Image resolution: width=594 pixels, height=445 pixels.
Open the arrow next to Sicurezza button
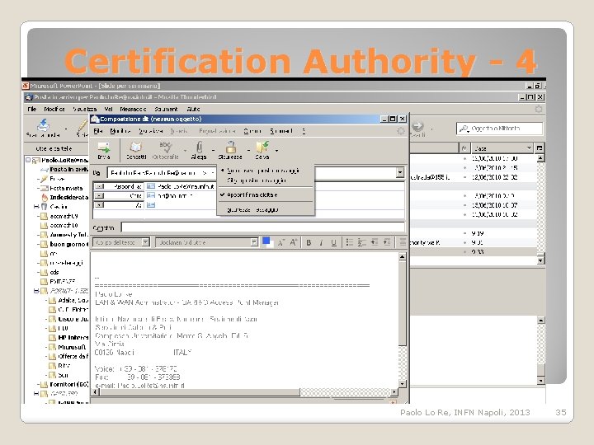[x=248, y=150]
